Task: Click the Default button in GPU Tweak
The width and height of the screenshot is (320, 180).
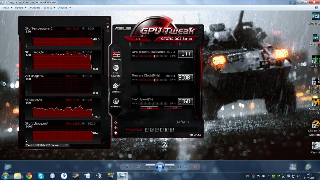Action: 182,122
